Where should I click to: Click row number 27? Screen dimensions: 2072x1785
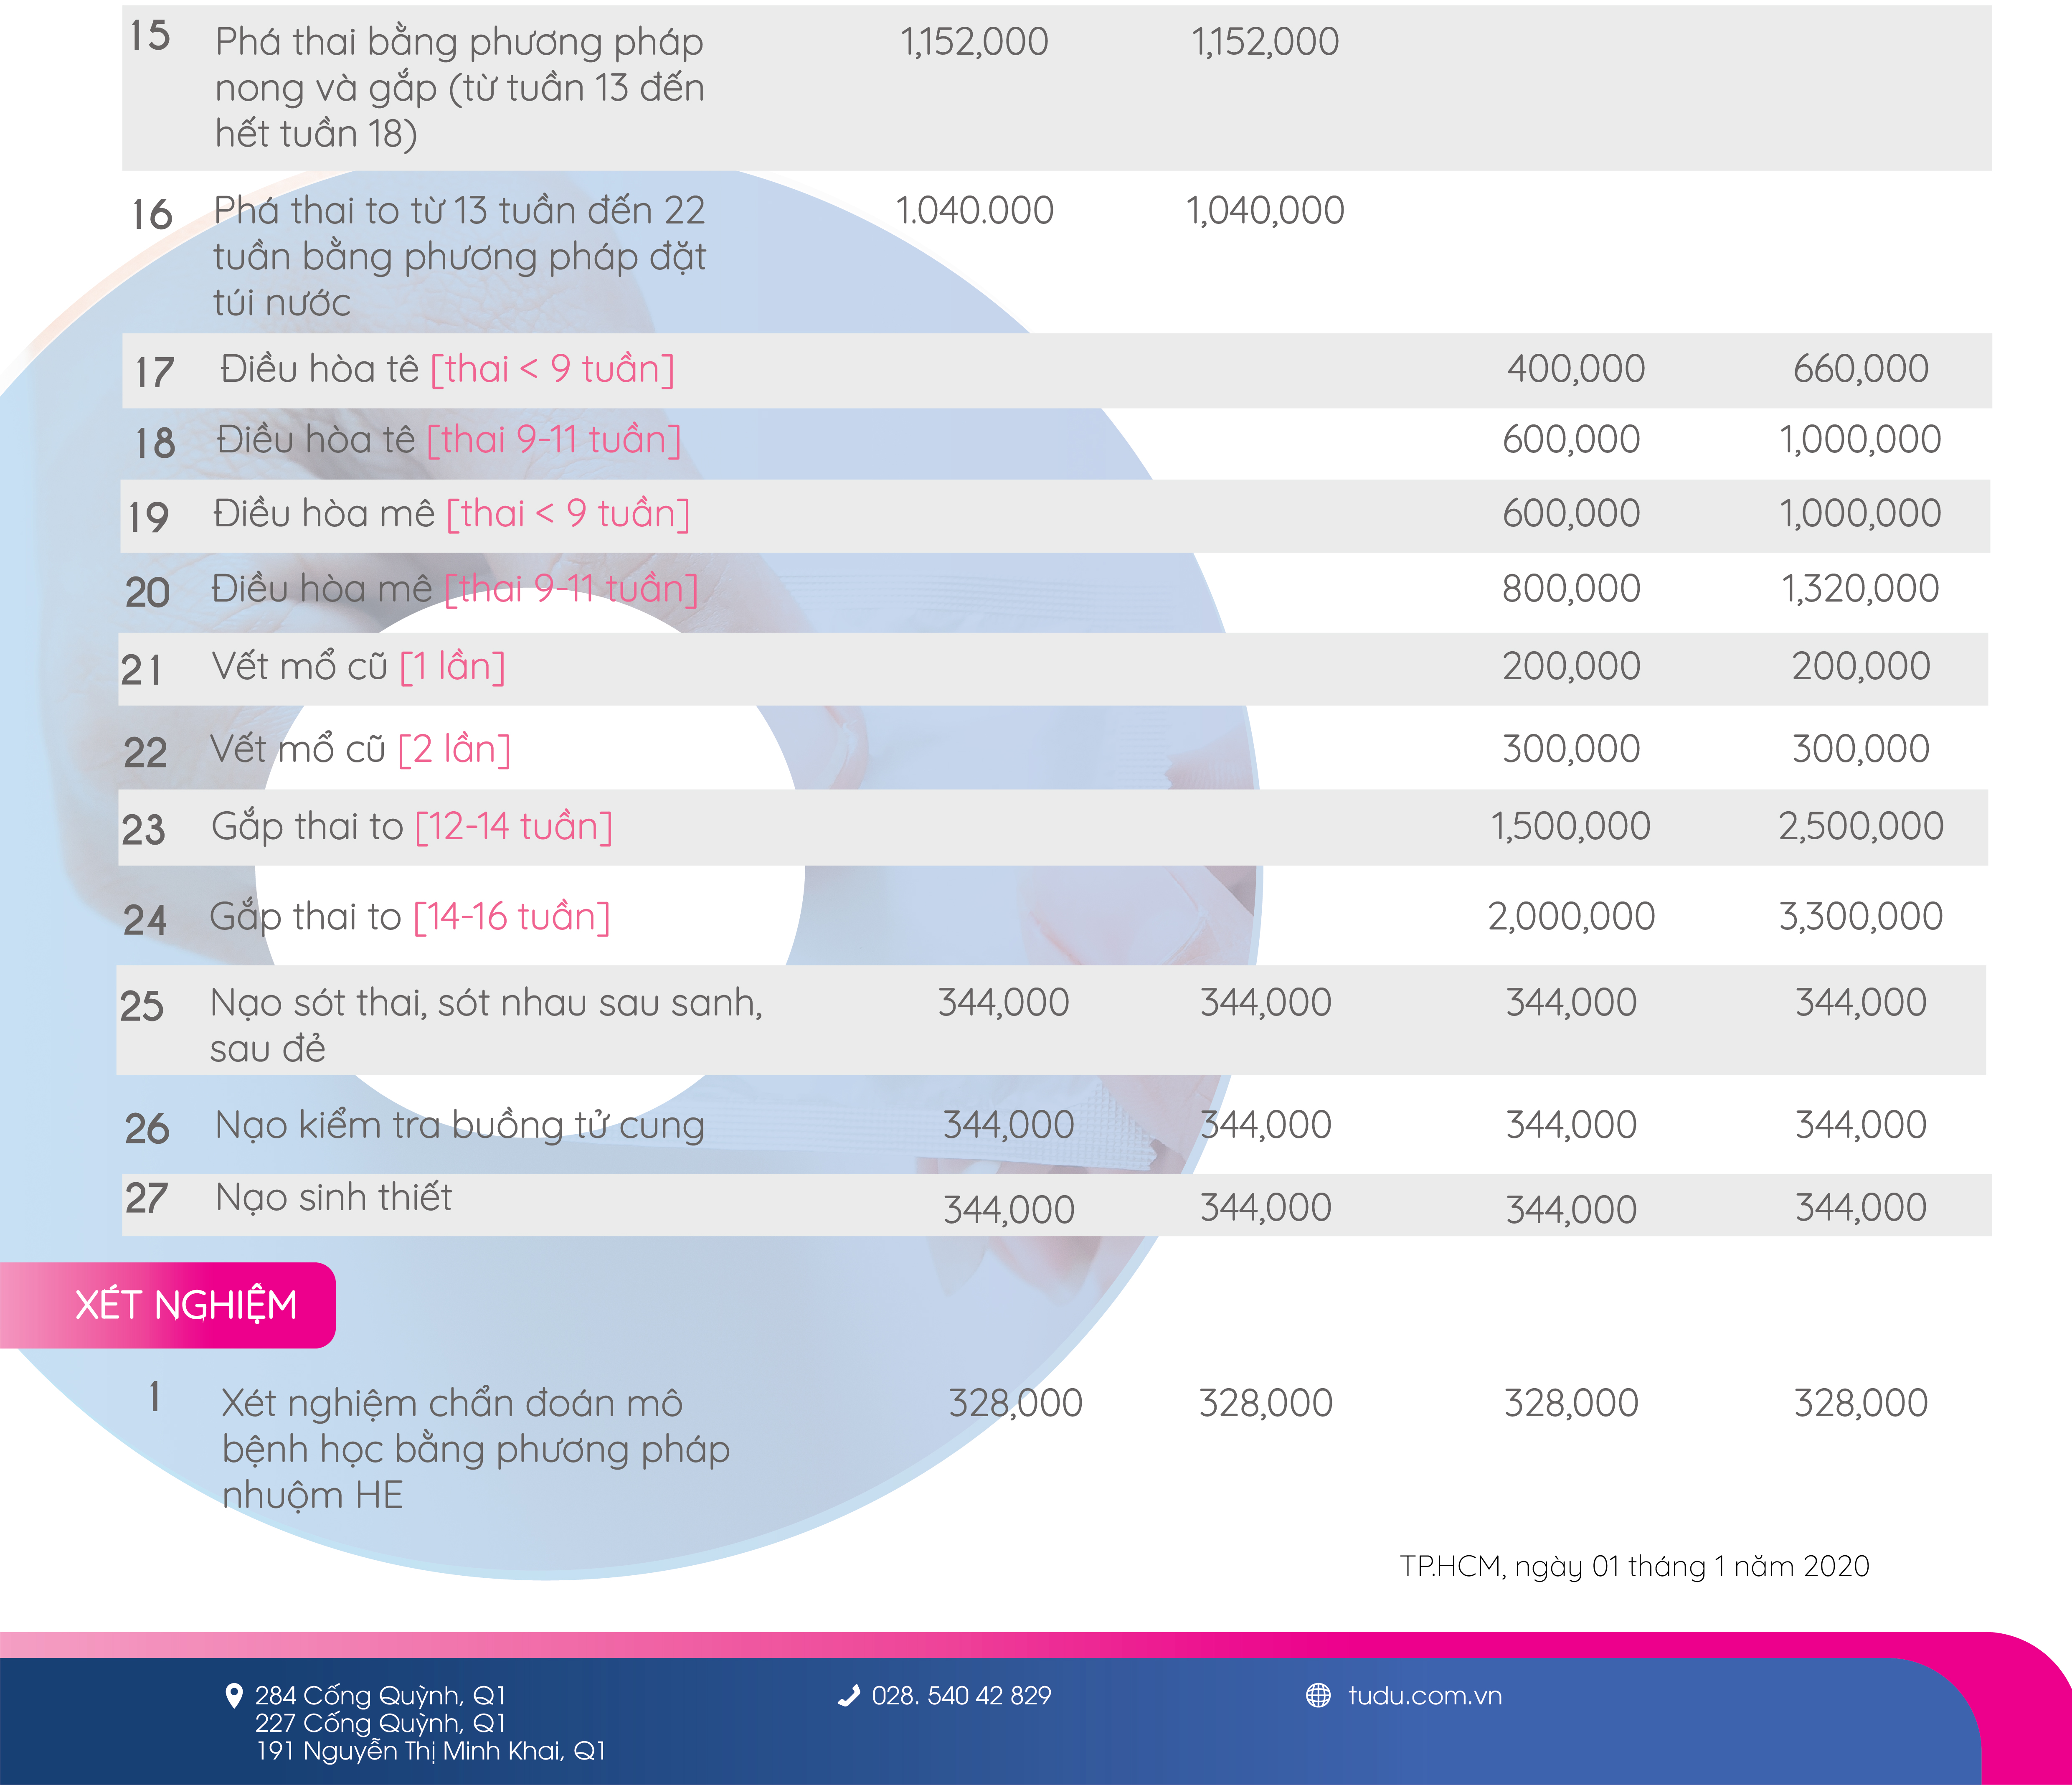coord(146,1198)
